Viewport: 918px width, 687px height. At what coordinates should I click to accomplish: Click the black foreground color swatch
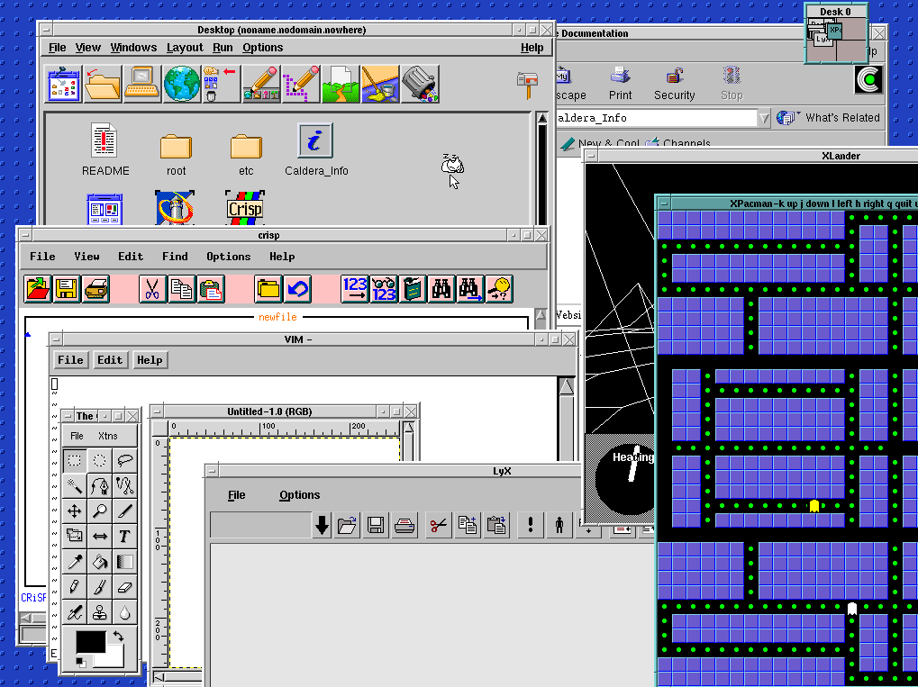click(89, 642)
